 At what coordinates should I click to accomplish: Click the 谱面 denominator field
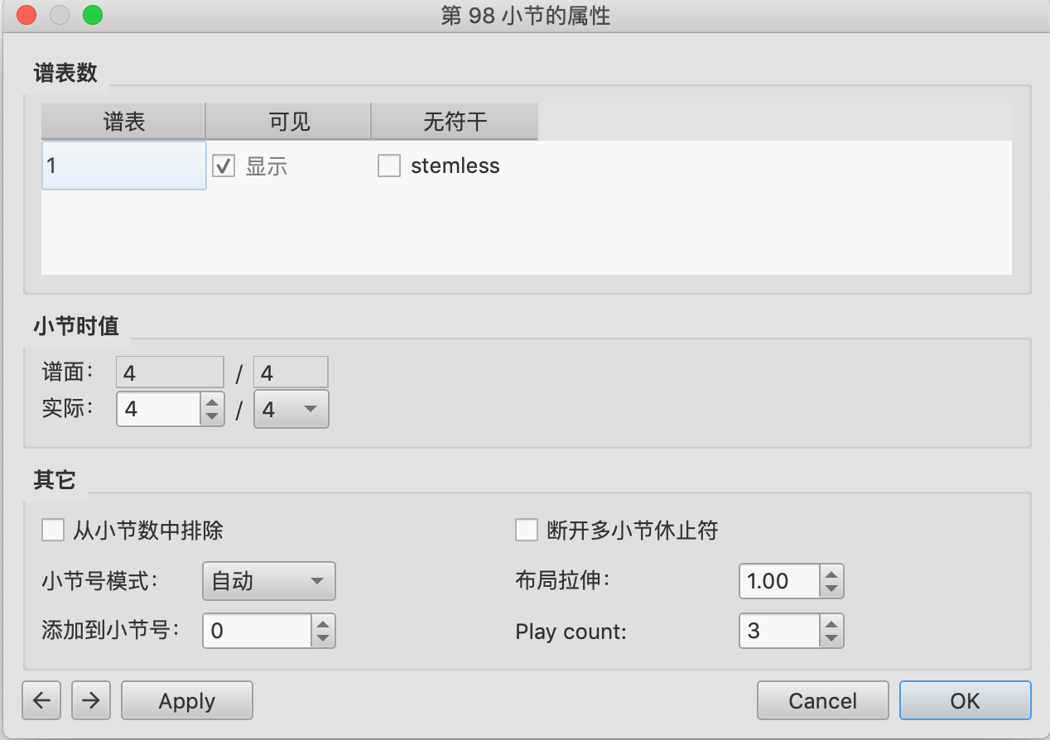(x=291, y=372)
